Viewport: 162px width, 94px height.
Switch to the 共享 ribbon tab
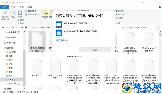coord(22,7)
